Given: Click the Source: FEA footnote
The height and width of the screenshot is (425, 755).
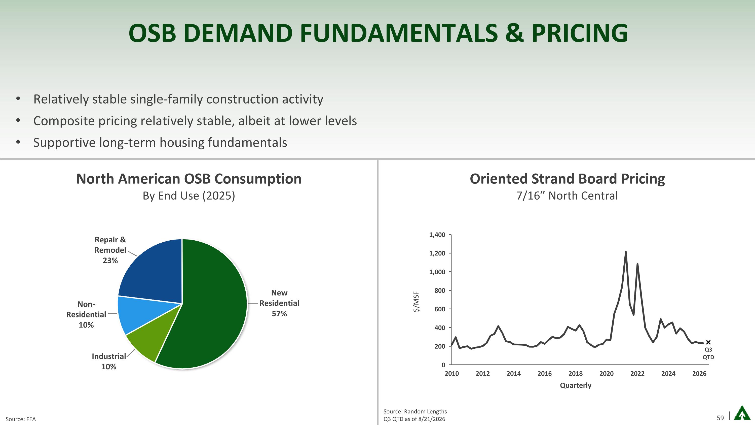Looking at the screenshot, I should click(21, 419).
